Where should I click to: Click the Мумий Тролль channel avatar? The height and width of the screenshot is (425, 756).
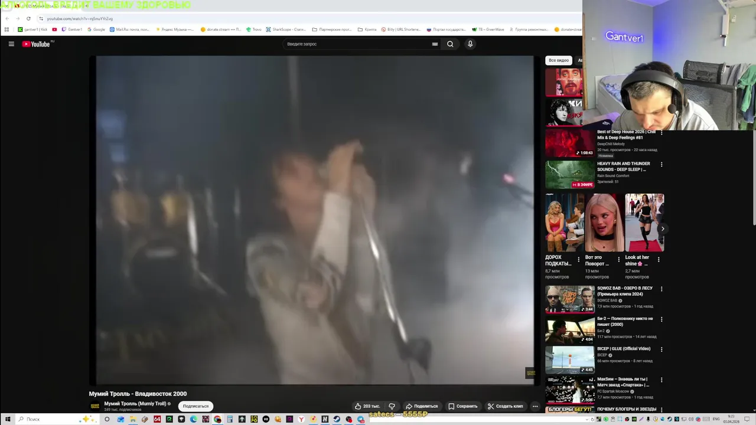[x=94, y=406]
